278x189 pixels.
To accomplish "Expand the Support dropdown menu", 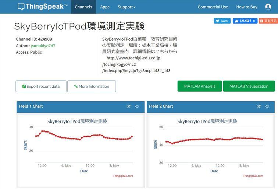I will point(126,7).
